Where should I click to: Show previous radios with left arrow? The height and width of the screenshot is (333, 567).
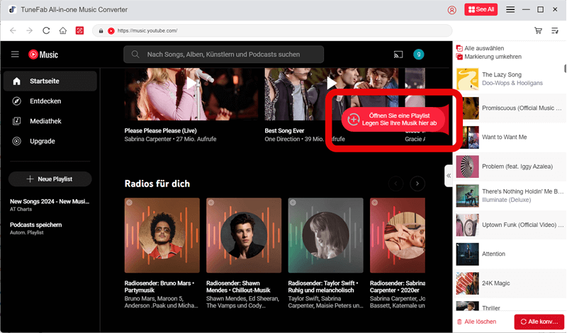(396, 184)
